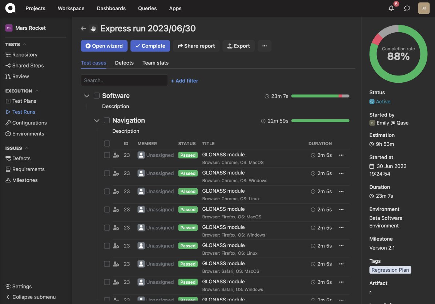Click the Qase logo icon

click(x=11, y=8)
